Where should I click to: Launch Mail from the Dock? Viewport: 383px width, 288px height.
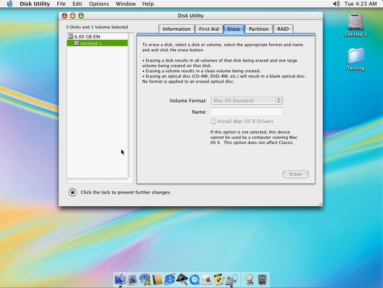tap(132, 279)
